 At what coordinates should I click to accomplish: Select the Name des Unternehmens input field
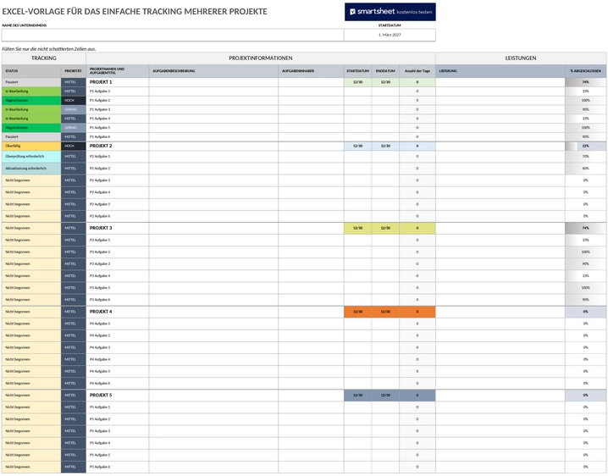click(173, 35)
